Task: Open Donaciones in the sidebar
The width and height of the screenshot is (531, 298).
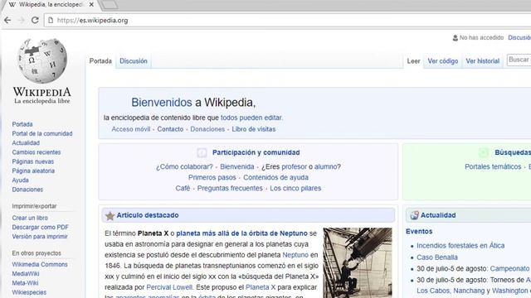Action: point(27,190)
